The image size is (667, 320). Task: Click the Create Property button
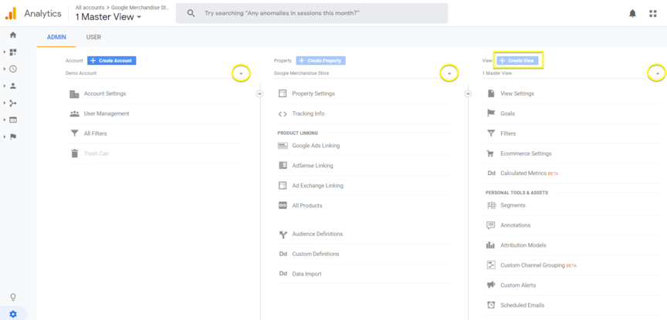[x=320, y=61]
